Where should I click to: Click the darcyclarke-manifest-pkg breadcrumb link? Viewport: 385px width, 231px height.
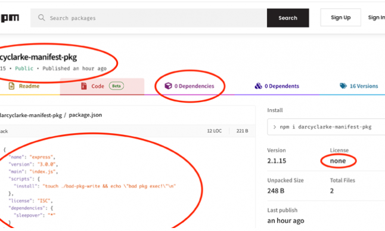tap(30, 115)
